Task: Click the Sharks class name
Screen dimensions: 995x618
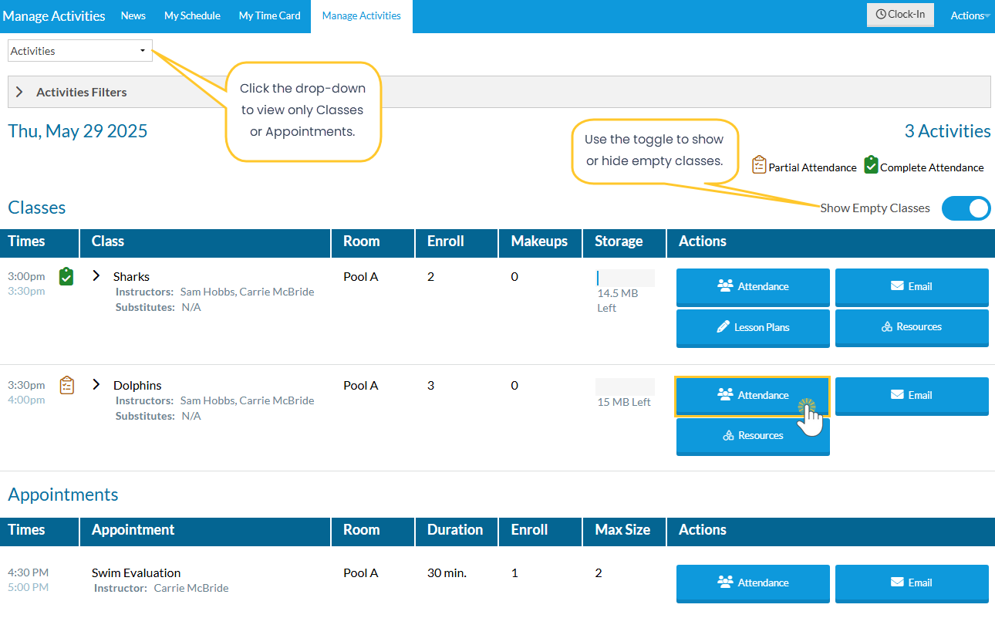Action: pyautogui.click(x=131, y=276)
